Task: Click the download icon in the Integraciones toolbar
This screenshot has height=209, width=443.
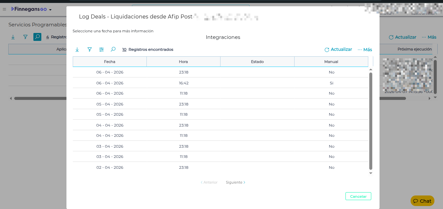Action: (77, 49)
